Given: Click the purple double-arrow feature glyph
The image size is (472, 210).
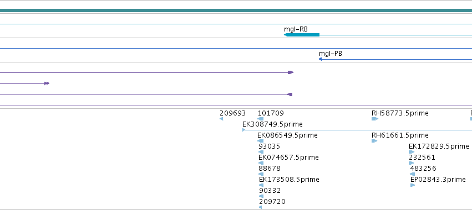Looking at the screenshot, I should click(47, 83).
